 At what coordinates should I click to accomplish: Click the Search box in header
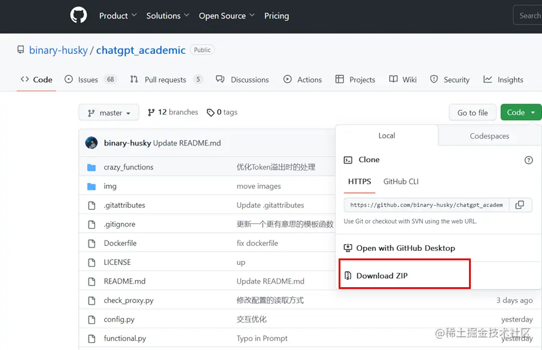[x=528, y=16]
